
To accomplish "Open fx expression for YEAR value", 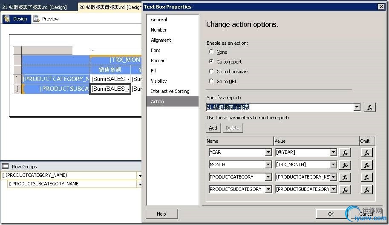I will click(x=345, y=153).
